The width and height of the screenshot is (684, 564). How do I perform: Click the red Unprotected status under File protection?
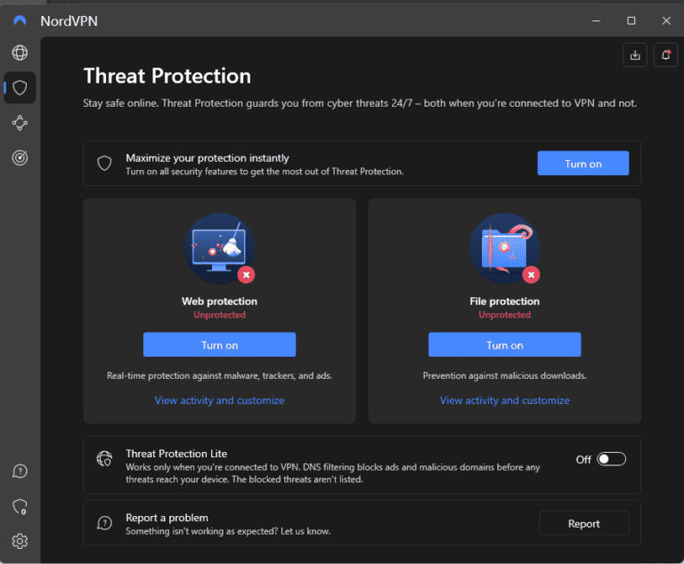505,315
